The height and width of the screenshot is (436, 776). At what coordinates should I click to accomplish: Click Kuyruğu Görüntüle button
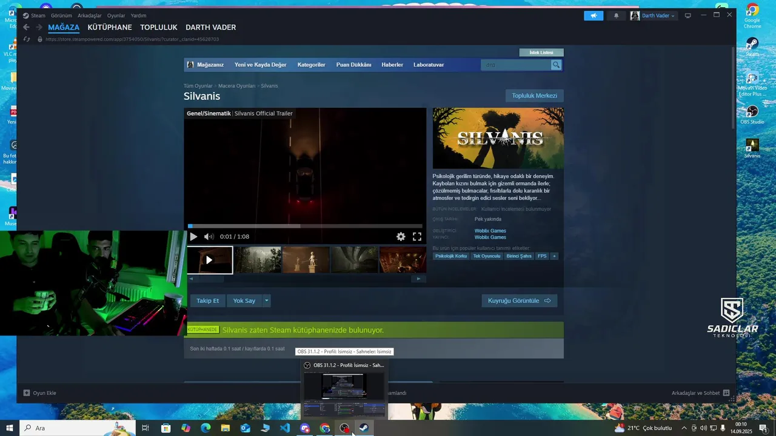519,301
